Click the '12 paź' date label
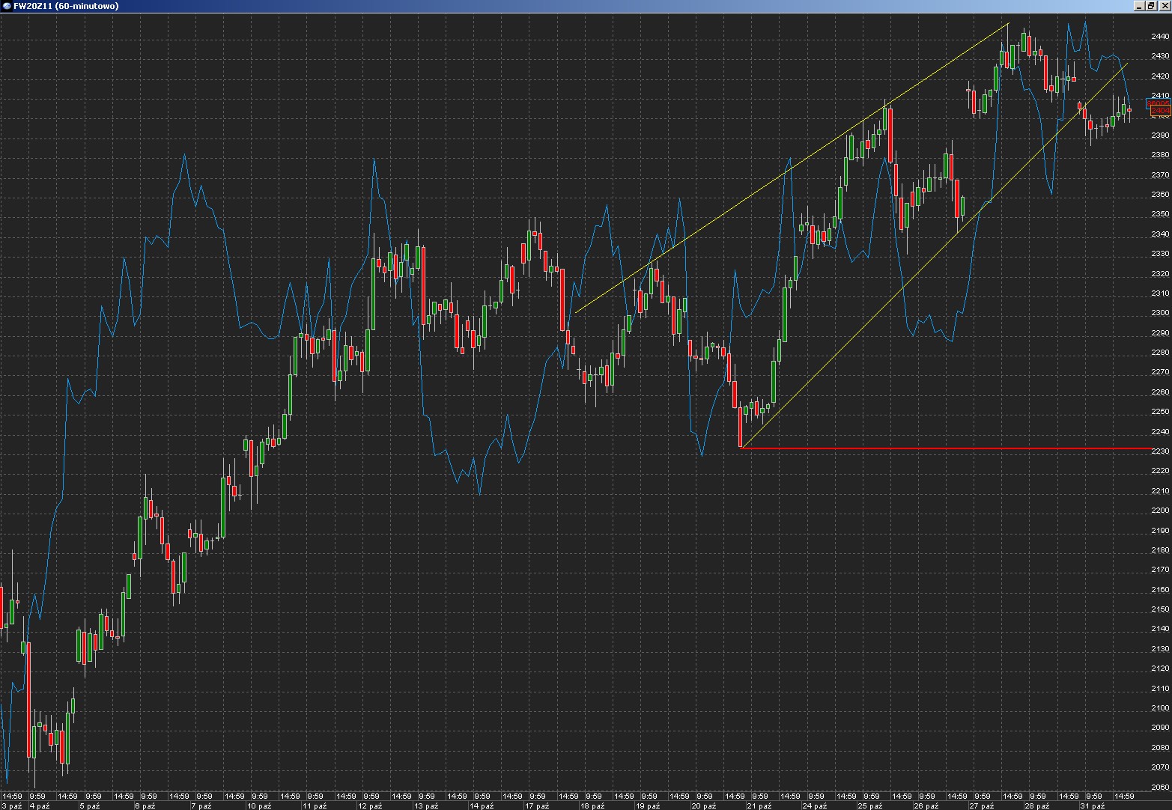Viewport: 1172px width, 810px height. coord(371,806)
